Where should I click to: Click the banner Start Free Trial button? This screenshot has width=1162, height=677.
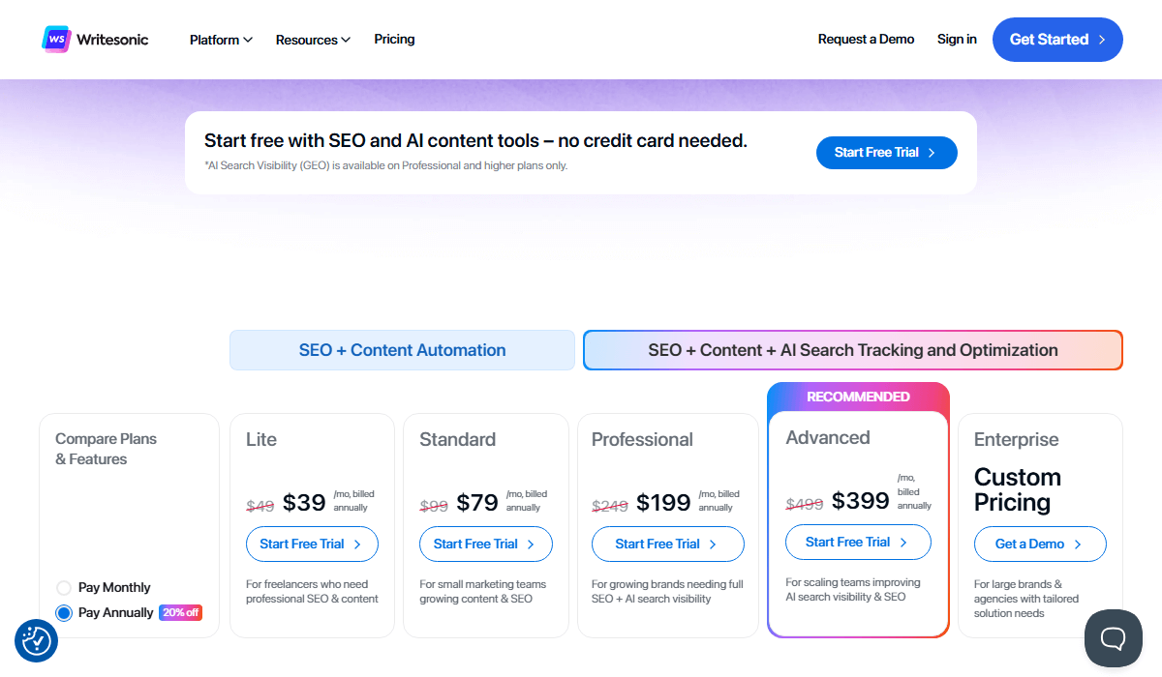[887, 153]
